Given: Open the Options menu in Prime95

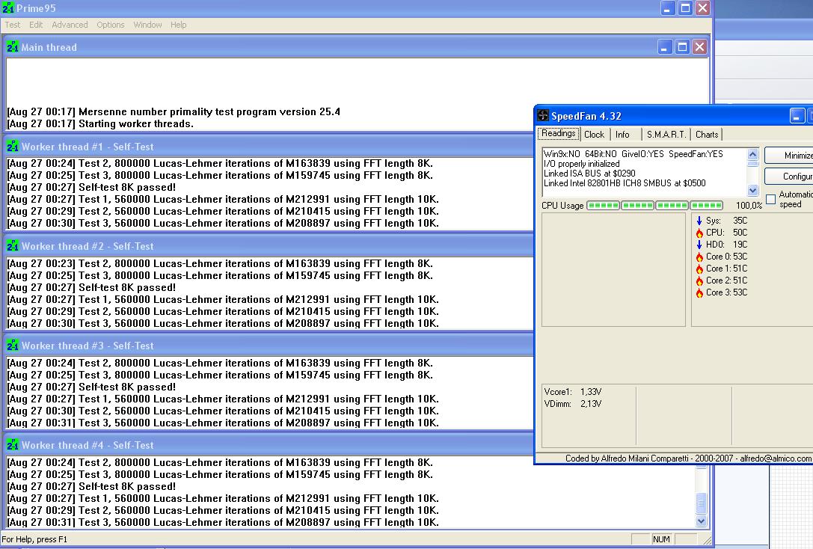Looking at the screenshot, I should 111,25.
